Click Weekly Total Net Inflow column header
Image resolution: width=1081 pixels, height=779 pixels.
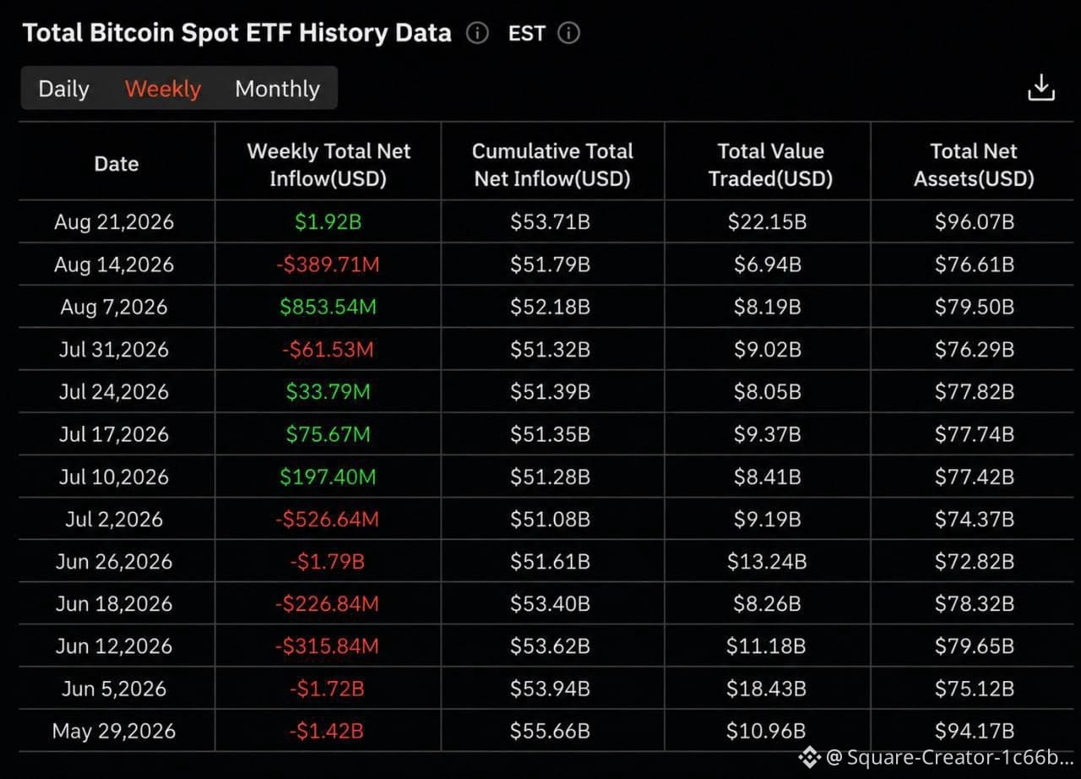click(329, 164)
